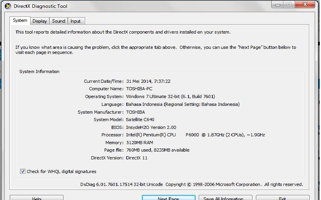Click system model value "Satellite C640"
The height and width of the screenshot is (200, 321).
click(x=140, y=120)
